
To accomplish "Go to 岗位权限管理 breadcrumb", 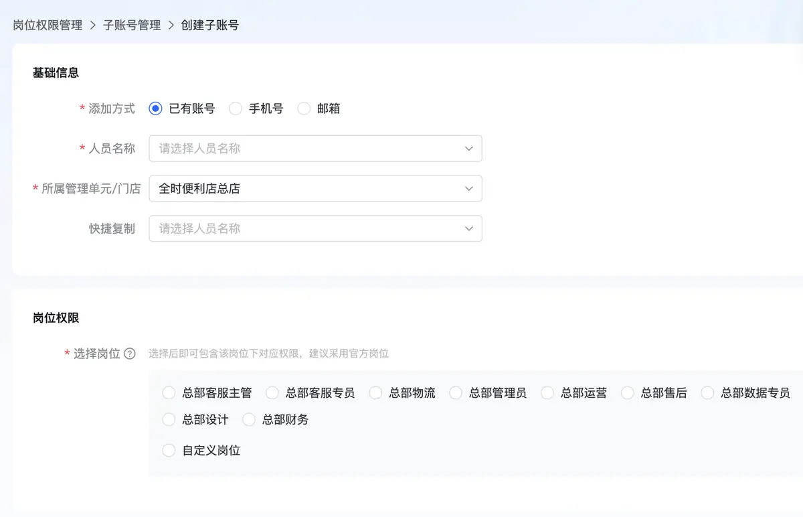I will tap(48, 25).
